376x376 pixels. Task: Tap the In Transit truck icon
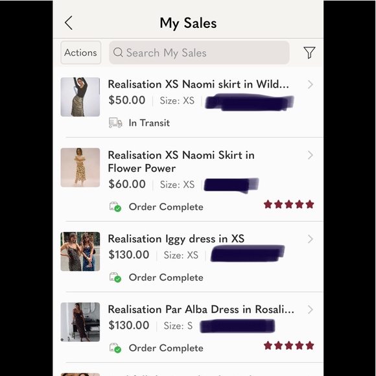pyautogui.click(x=115, y=123)
